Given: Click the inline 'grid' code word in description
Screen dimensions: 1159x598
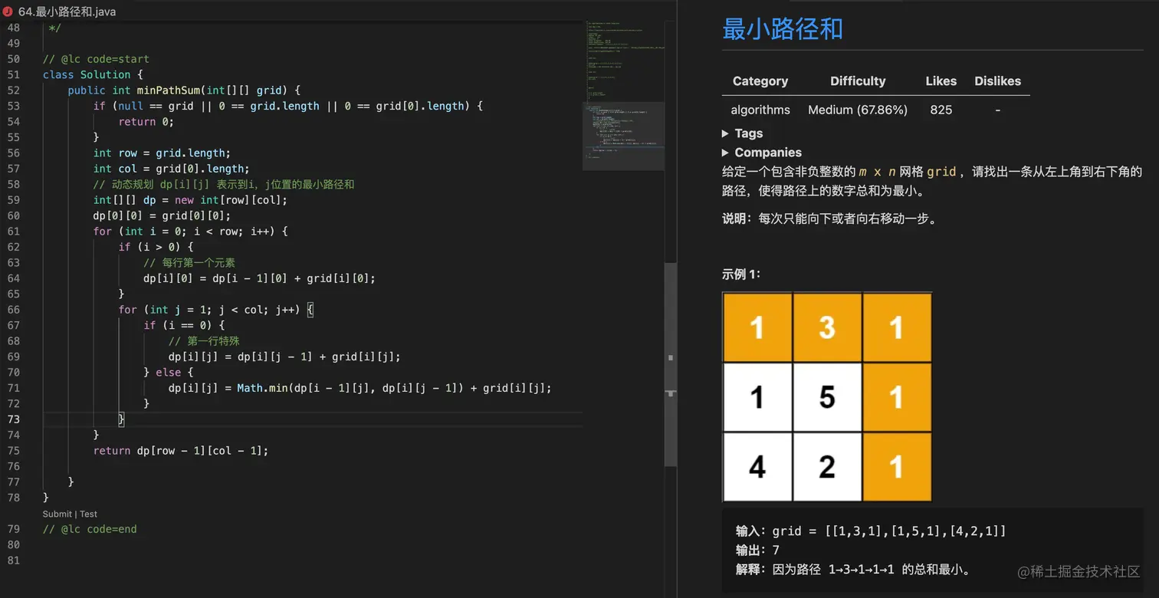Looking at the screenshot, I should [941, 172].
